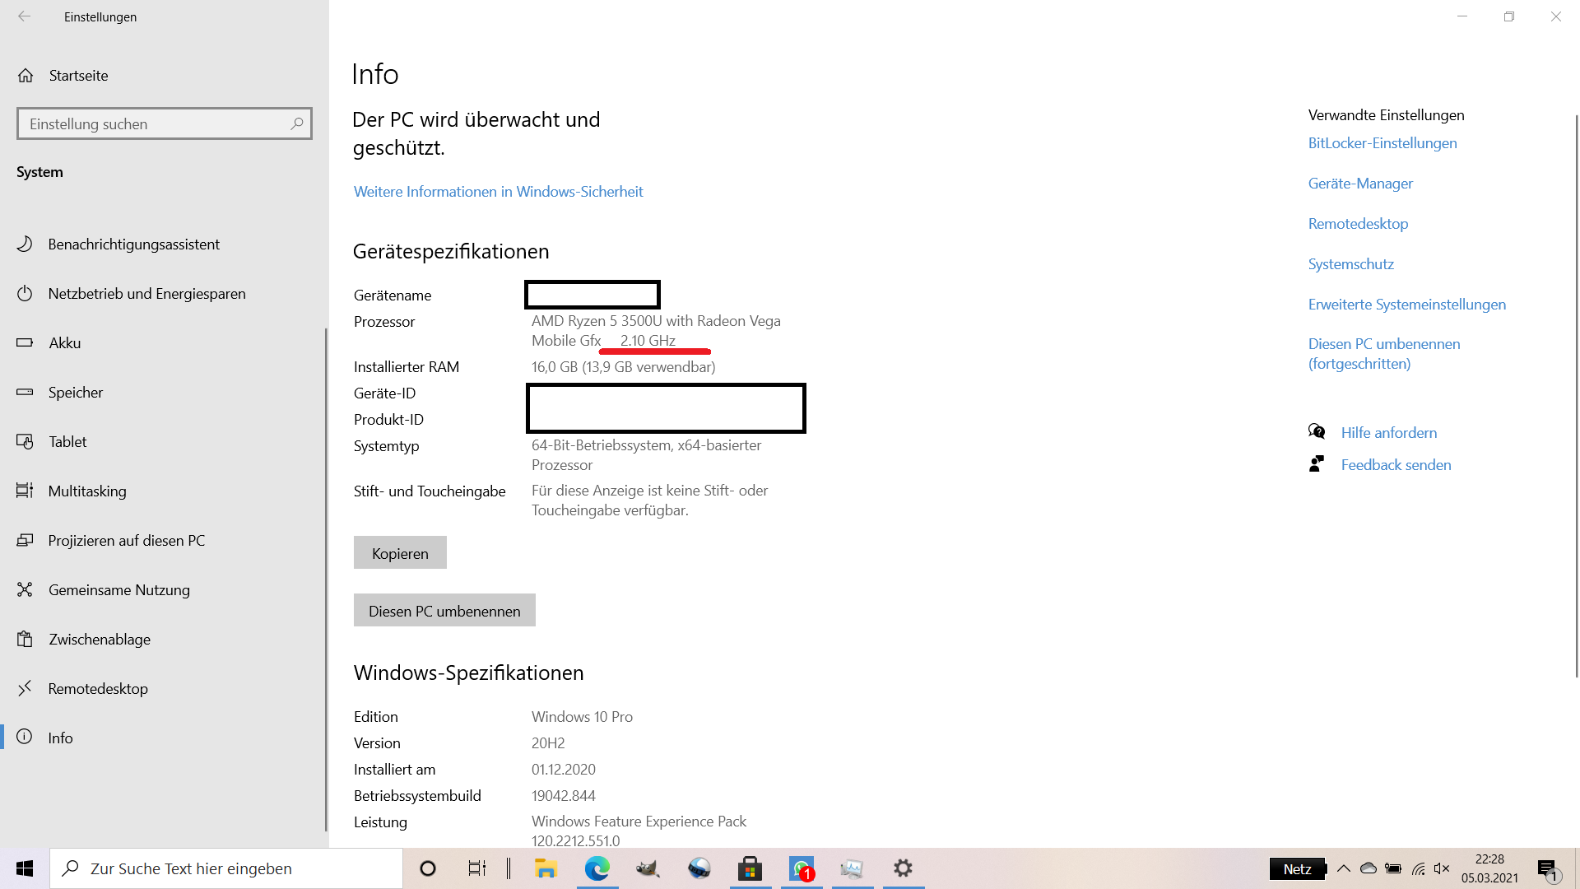
Task: Click Hilfe anfordern link
Action: tap(1388, 433)
